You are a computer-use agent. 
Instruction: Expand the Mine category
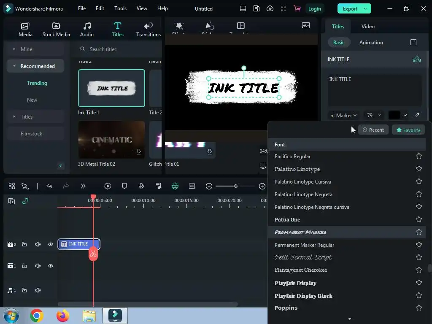(14, 49)
